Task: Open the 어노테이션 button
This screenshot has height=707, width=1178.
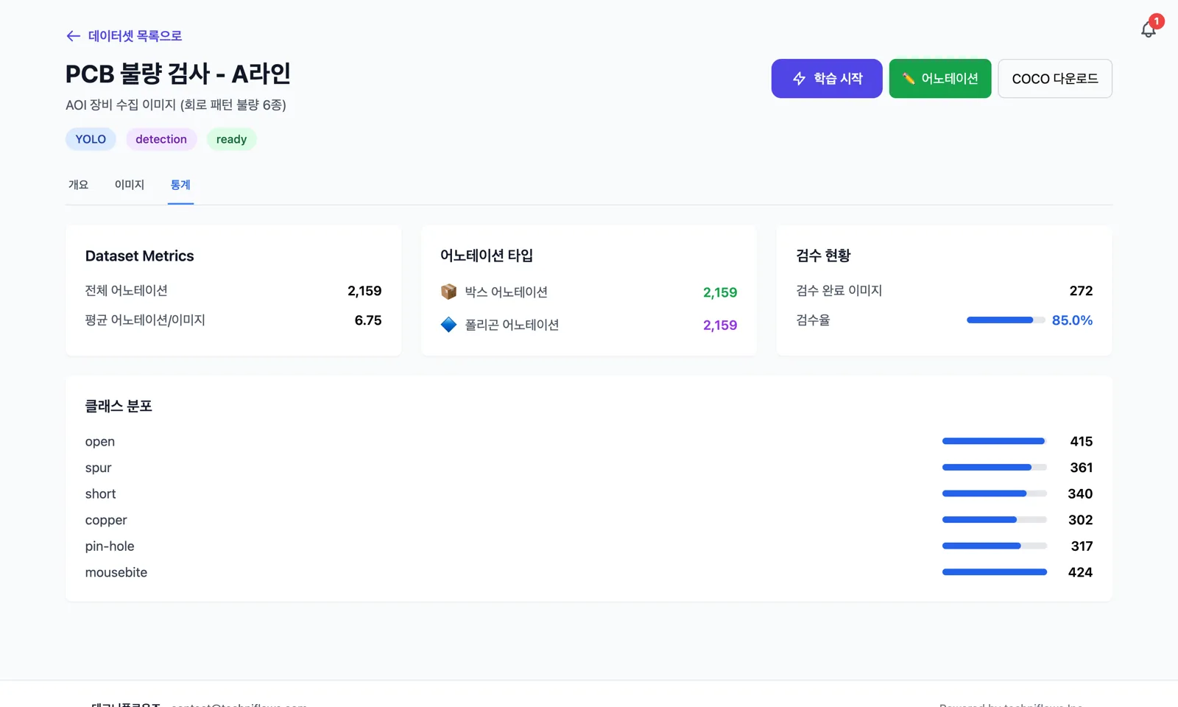Action: coord(940,79)
